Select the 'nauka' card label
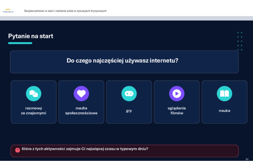 click(x=224, y=110)
